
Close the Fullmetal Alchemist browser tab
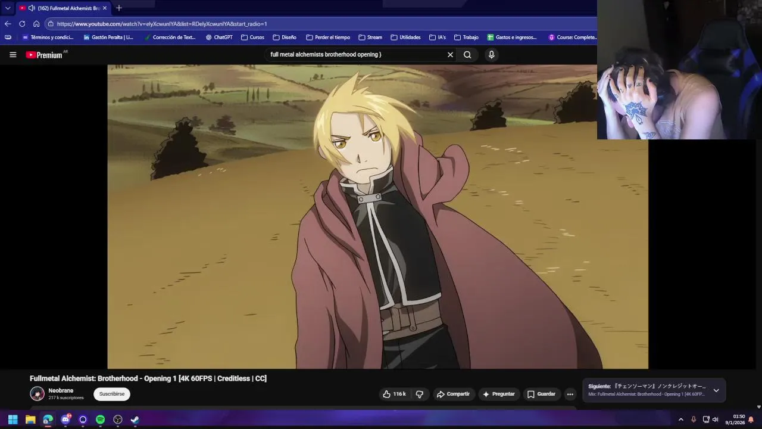105,8
